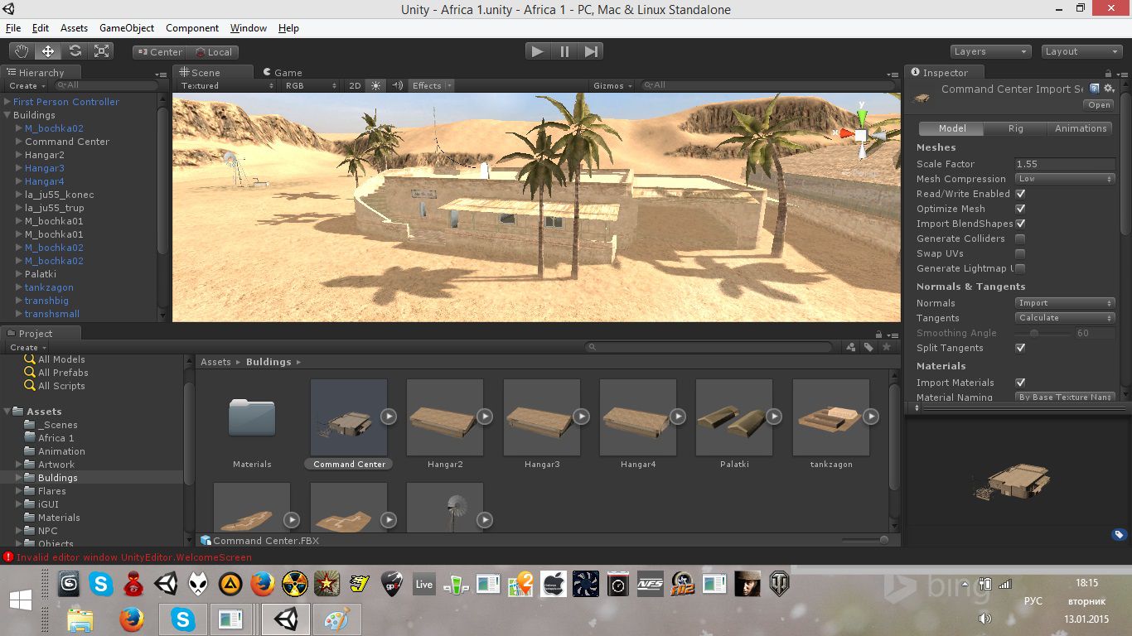Image resolution: width=1132 pixels, height=636 pixels.
Task: Adjust the project thumbnail size slider
Action: tap(883, 540)
